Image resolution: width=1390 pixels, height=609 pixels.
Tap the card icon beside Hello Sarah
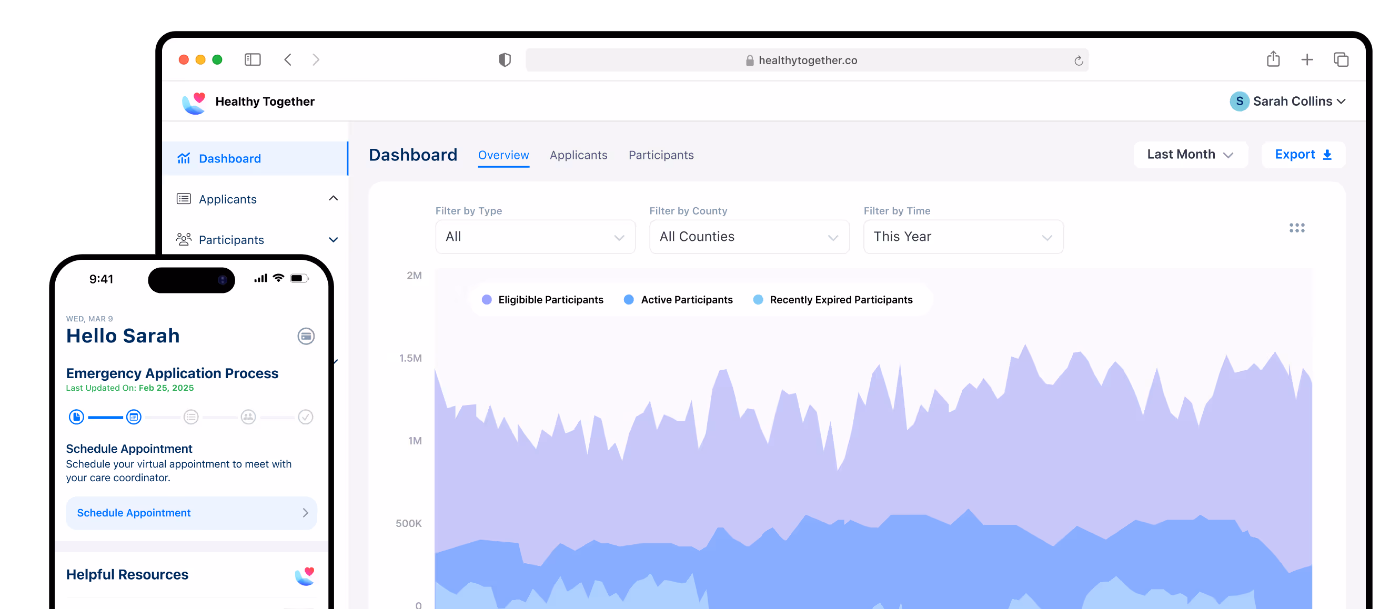pos(306,336)
